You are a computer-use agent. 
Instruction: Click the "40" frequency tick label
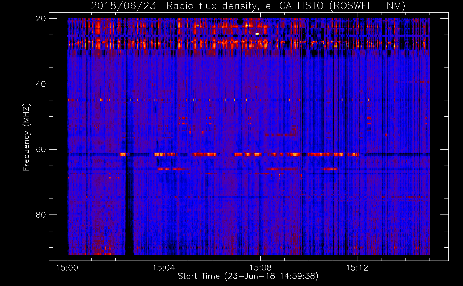pyautogui.click(x=41, y=84)
